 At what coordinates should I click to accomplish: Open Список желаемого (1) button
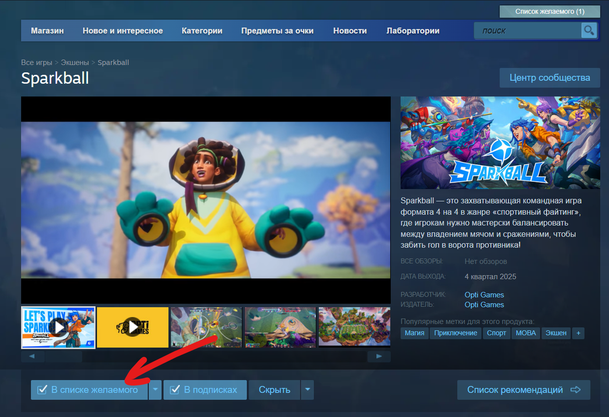[x=550, y=11]
